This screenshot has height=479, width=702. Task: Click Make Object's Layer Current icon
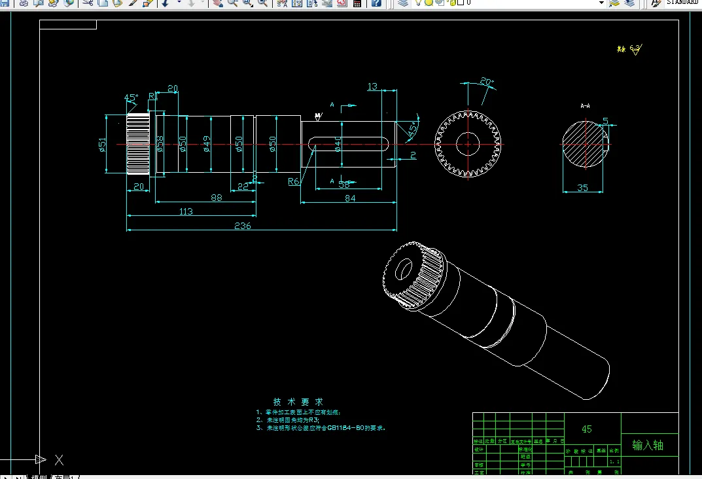(614, 3)
